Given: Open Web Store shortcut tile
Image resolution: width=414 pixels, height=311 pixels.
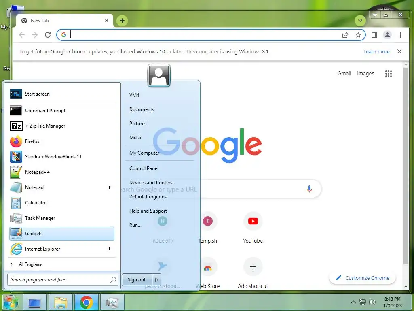Looking at the screenshot, I should click(x=208, y=273).
